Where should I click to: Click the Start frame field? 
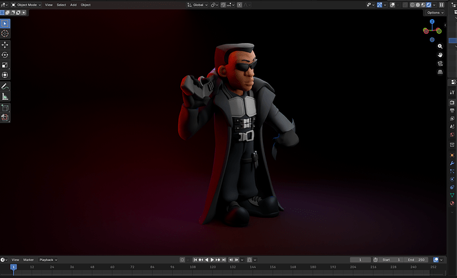tap(391, 259)
